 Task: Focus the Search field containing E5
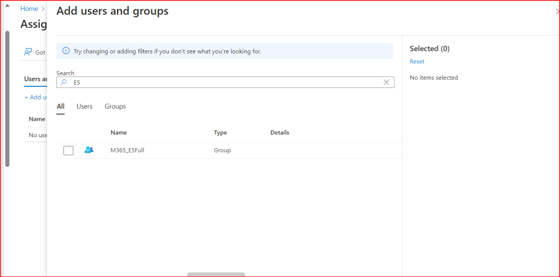click(x=224, y=82)
